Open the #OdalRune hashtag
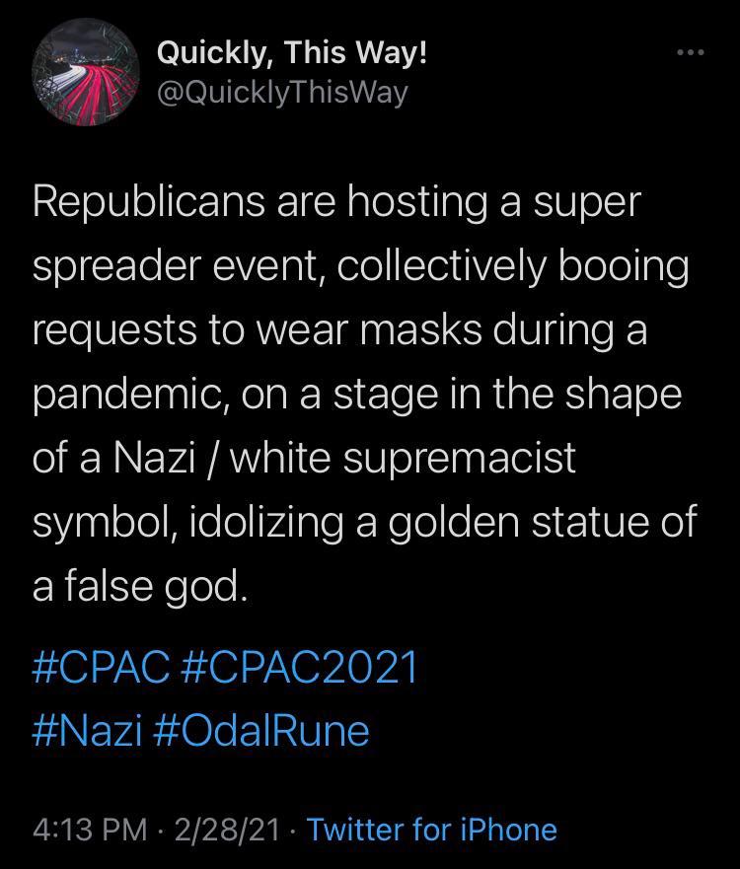Screen dimensions: 740x869 (x=261, y=731)
